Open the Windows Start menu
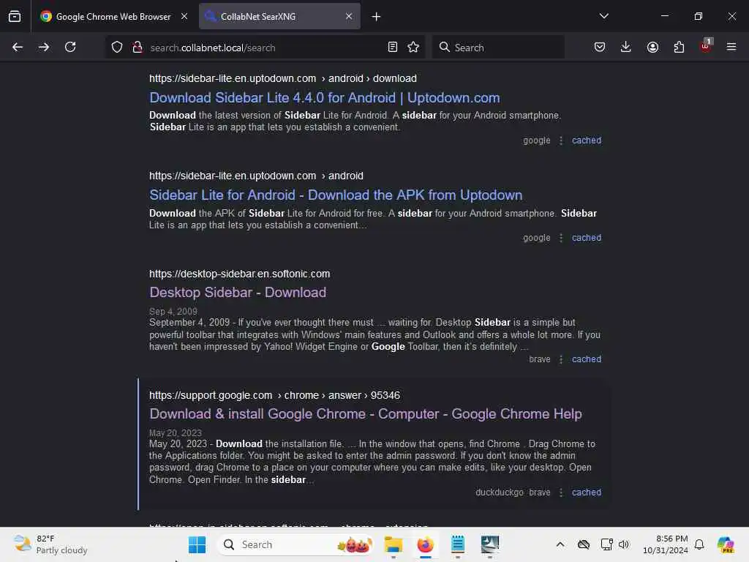This screenshot has width=749, height=562. [197, 544]
